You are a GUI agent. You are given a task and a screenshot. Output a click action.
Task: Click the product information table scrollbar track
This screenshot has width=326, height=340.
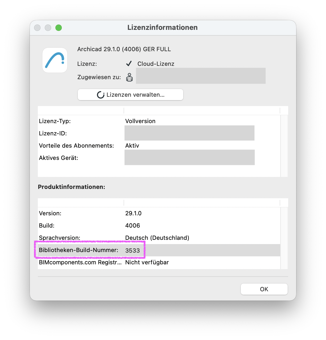pos(284,238)
